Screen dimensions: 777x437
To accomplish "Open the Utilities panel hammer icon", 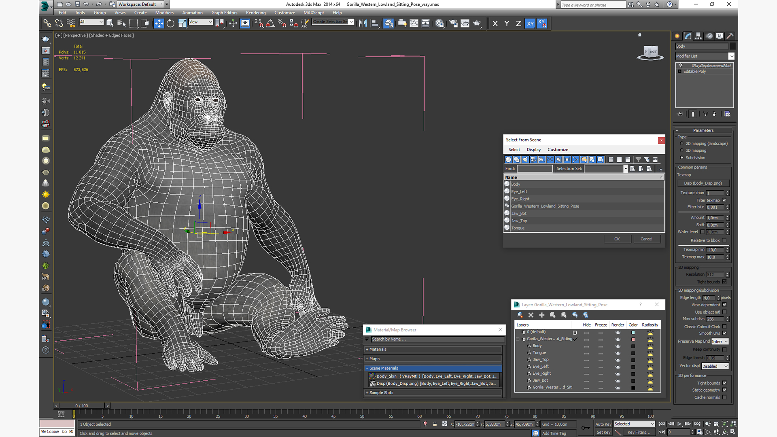I will tap(730, 36).
